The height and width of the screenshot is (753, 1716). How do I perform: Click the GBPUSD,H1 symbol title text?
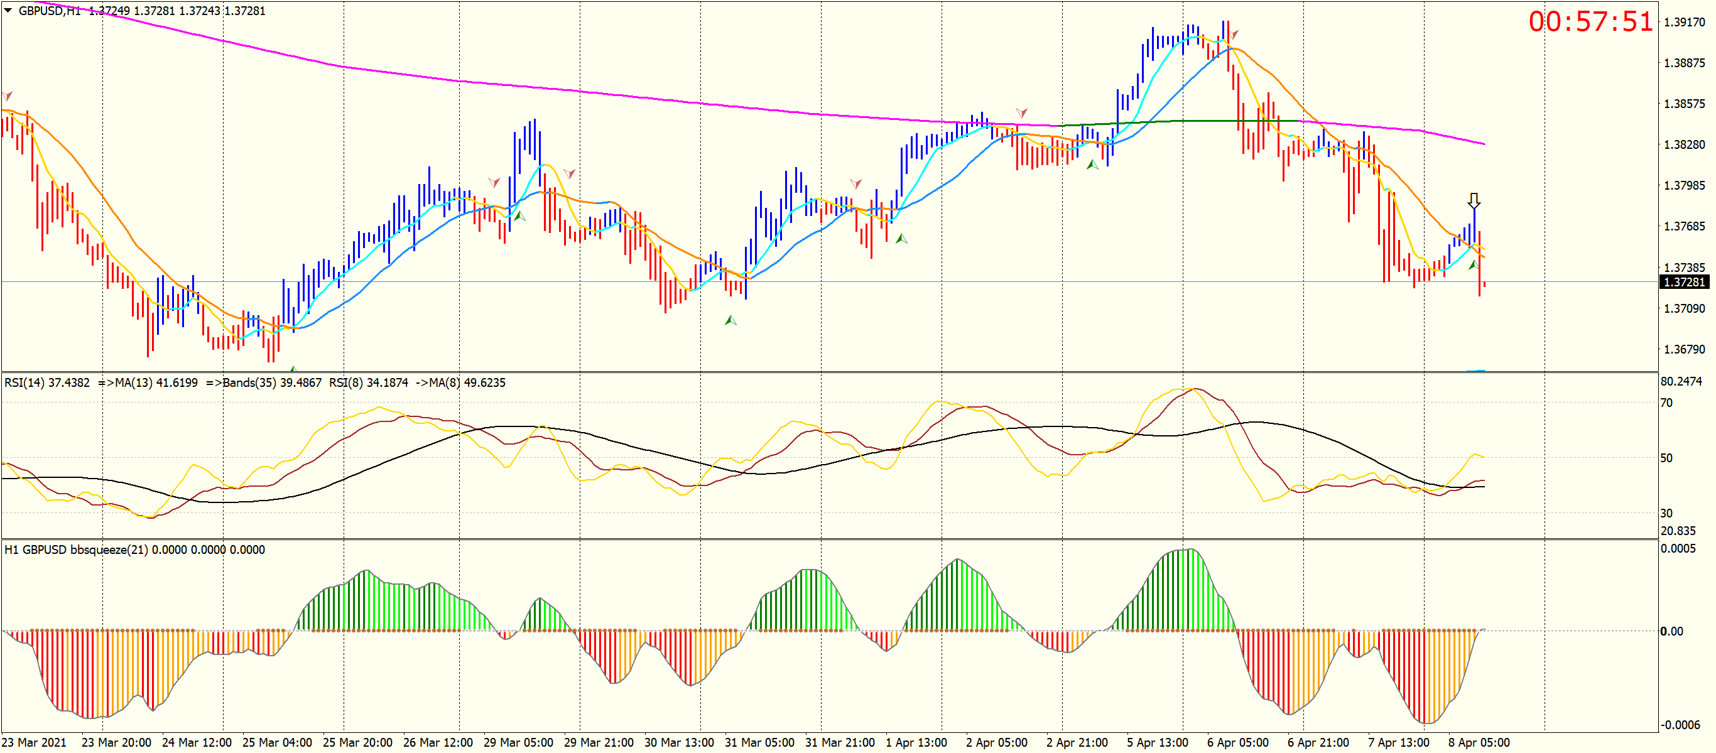tap(49, 11)
